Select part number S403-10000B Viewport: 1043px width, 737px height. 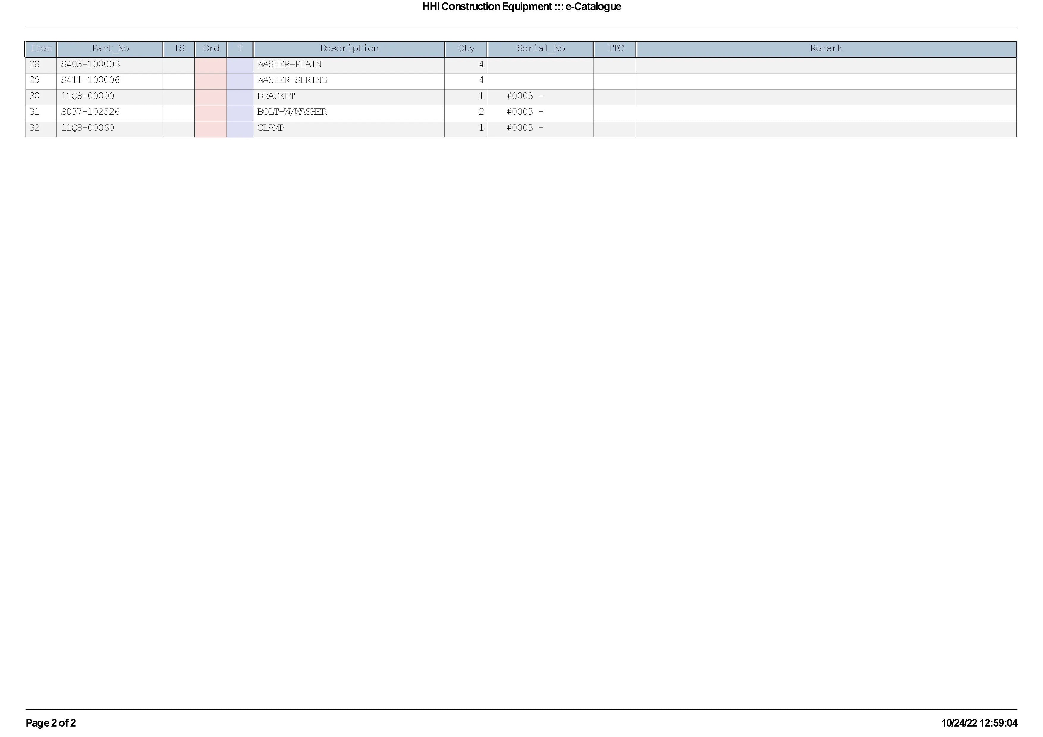(x=90, y=64)
